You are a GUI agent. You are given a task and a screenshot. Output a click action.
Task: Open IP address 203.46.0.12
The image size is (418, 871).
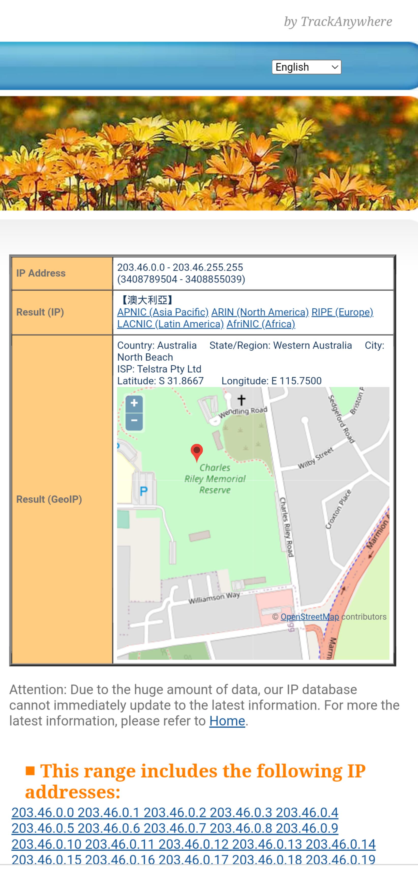(193, 844)
